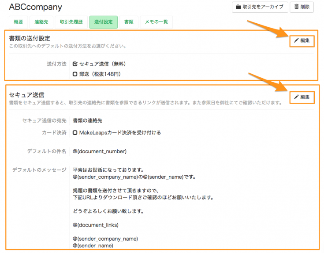This screenshot has width=324, height=253.
Task: Click the archive folder icon in 取引先をアーカイブ
Action: click(238, 7)
